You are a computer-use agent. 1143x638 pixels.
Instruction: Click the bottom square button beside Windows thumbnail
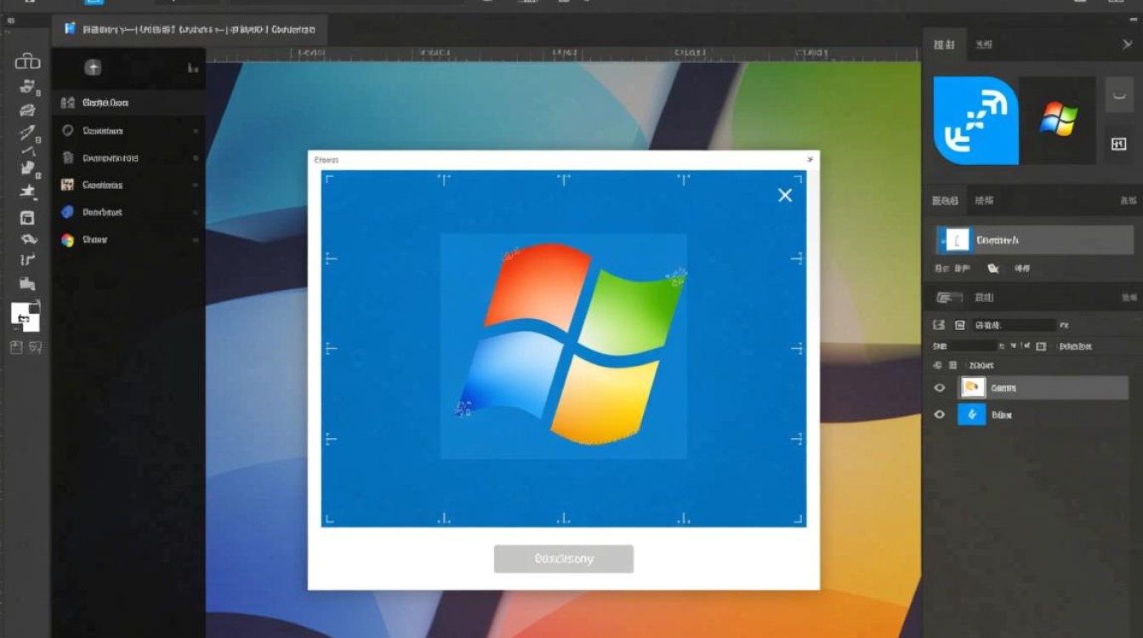coord(1118,145)
